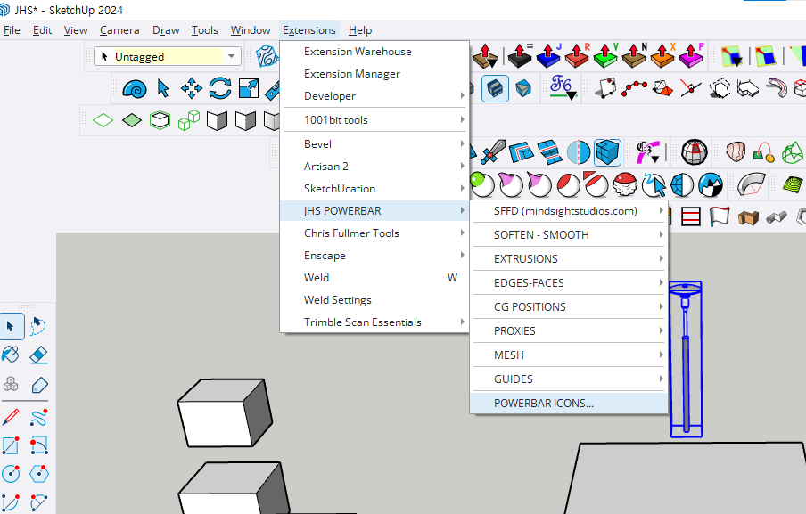Expand the Artisan 2 submenu
The width and height of the screenshot is (806, 514).
click(x=374, y=167)
